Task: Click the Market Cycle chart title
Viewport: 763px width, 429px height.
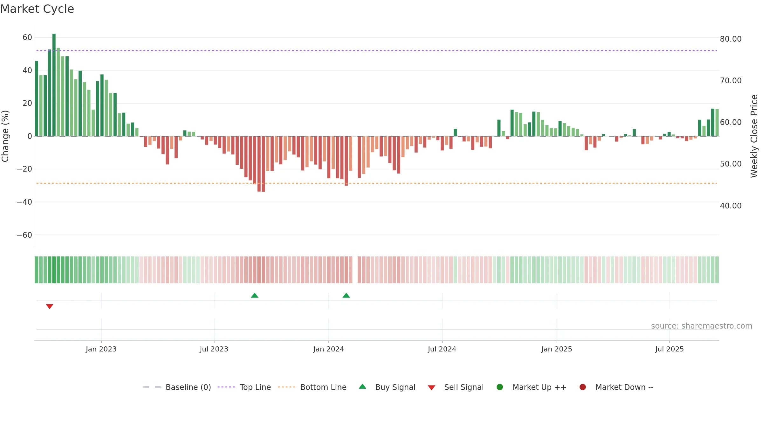Action: 37,9
